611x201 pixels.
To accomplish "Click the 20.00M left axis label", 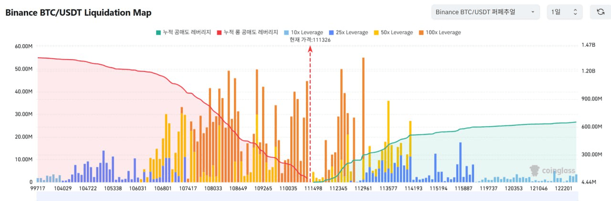I will click(x=23, y=137).
